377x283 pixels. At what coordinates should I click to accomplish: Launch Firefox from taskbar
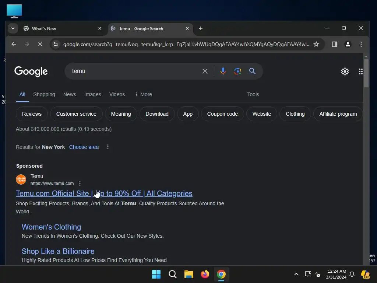(x=205, y=274)
